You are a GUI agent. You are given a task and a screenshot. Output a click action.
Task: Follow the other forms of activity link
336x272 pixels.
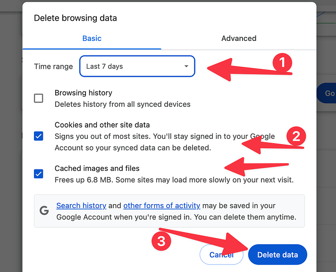161,206
